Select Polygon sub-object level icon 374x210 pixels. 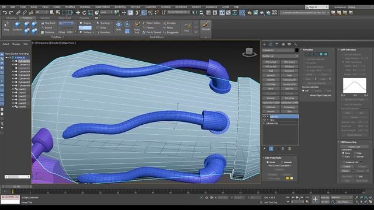[321, 54]
